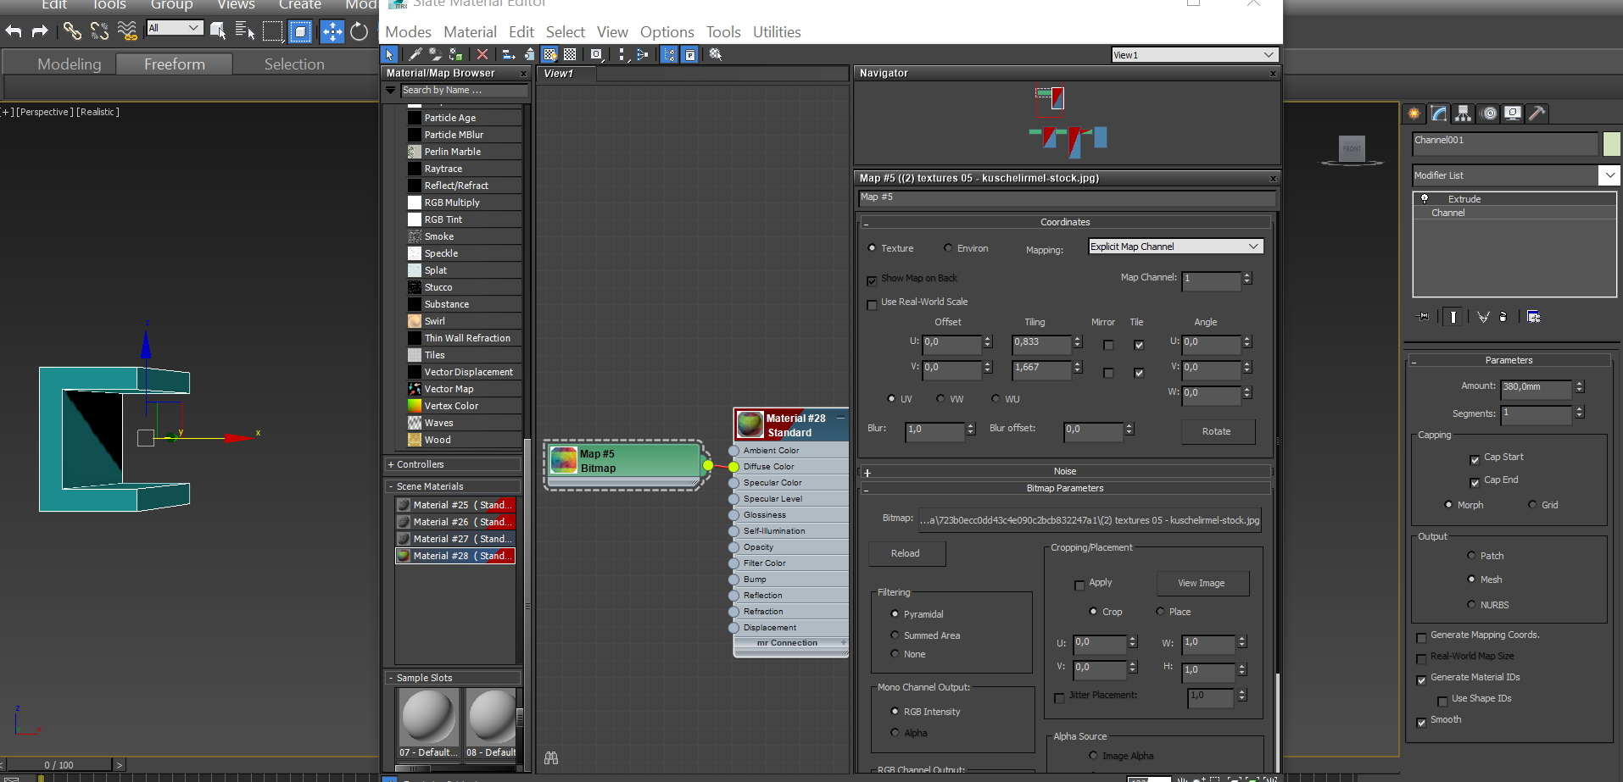The image size is (1623, 782).
Task: Uncheck the Show Map on Back option
Action: click(x=873, y=280)
